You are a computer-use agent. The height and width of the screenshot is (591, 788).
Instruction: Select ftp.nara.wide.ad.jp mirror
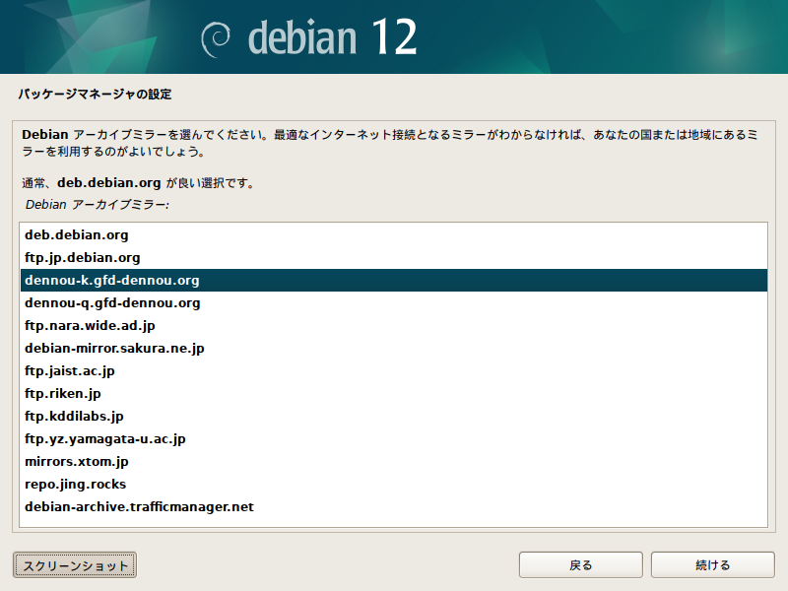point(393,325)
